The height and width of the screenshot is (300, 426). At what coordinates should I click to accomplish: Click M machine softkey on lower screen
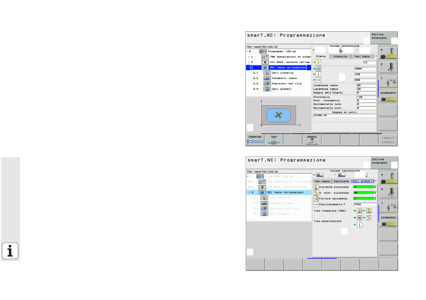pyautogui.click(x=388, y=178)
